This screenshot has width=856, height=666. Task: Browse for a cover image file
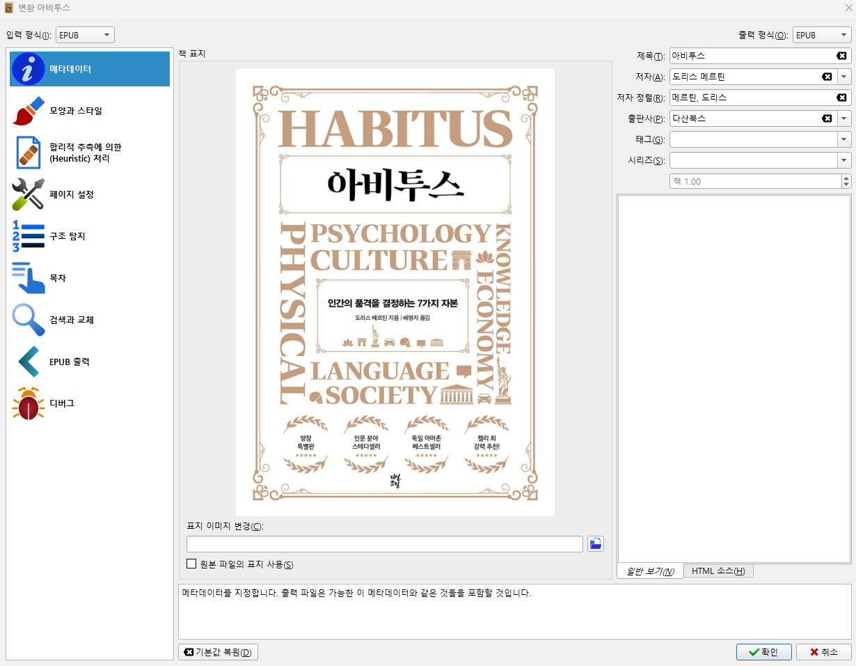point(595,544)
